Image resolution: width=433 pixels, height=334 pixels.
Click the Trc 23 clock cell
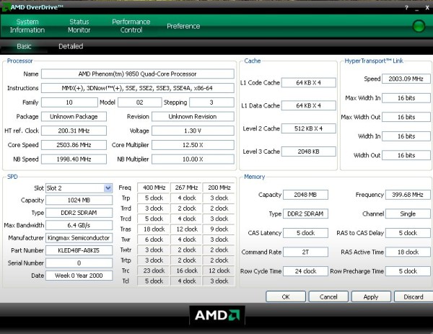click(154, 271)
